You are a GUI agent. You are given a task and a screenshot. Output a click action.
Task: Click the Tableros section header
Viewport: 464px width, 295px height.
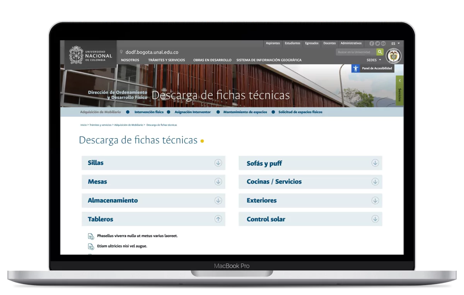coord(154,219)
